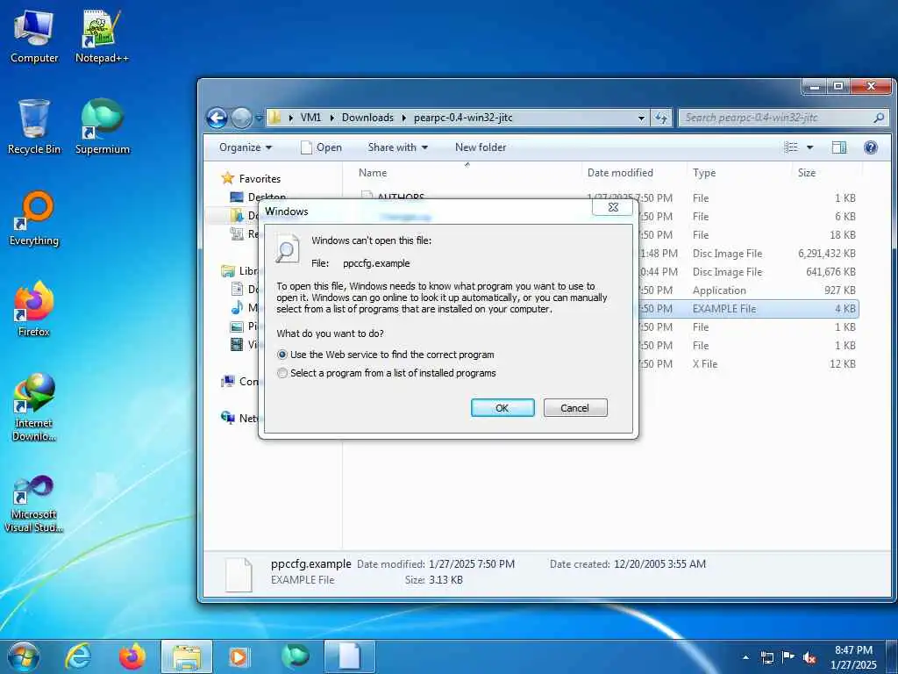Click the Windows Start button
This screenshot has width=898, height=674.
[x=24, y=656]
